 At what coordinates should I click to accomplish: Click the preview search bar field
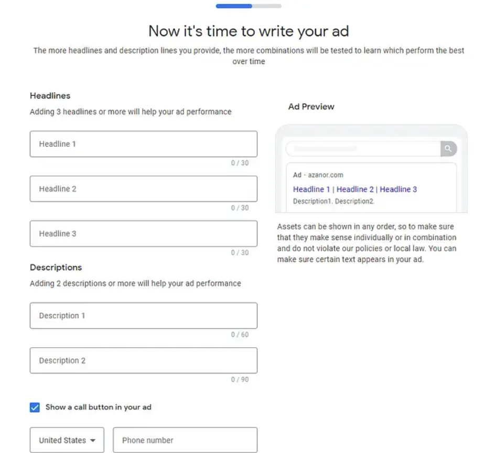click(363, 149)
